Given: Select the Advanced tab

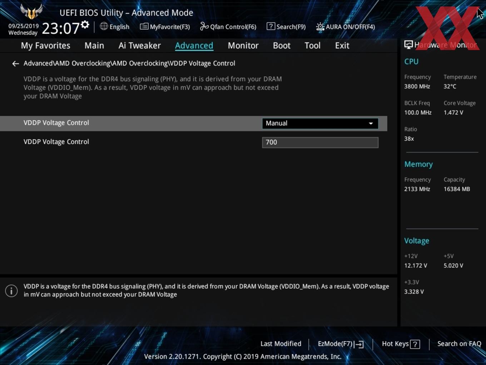Looking at the screenshot, I should pyautogui.click(x=194, y=45).
